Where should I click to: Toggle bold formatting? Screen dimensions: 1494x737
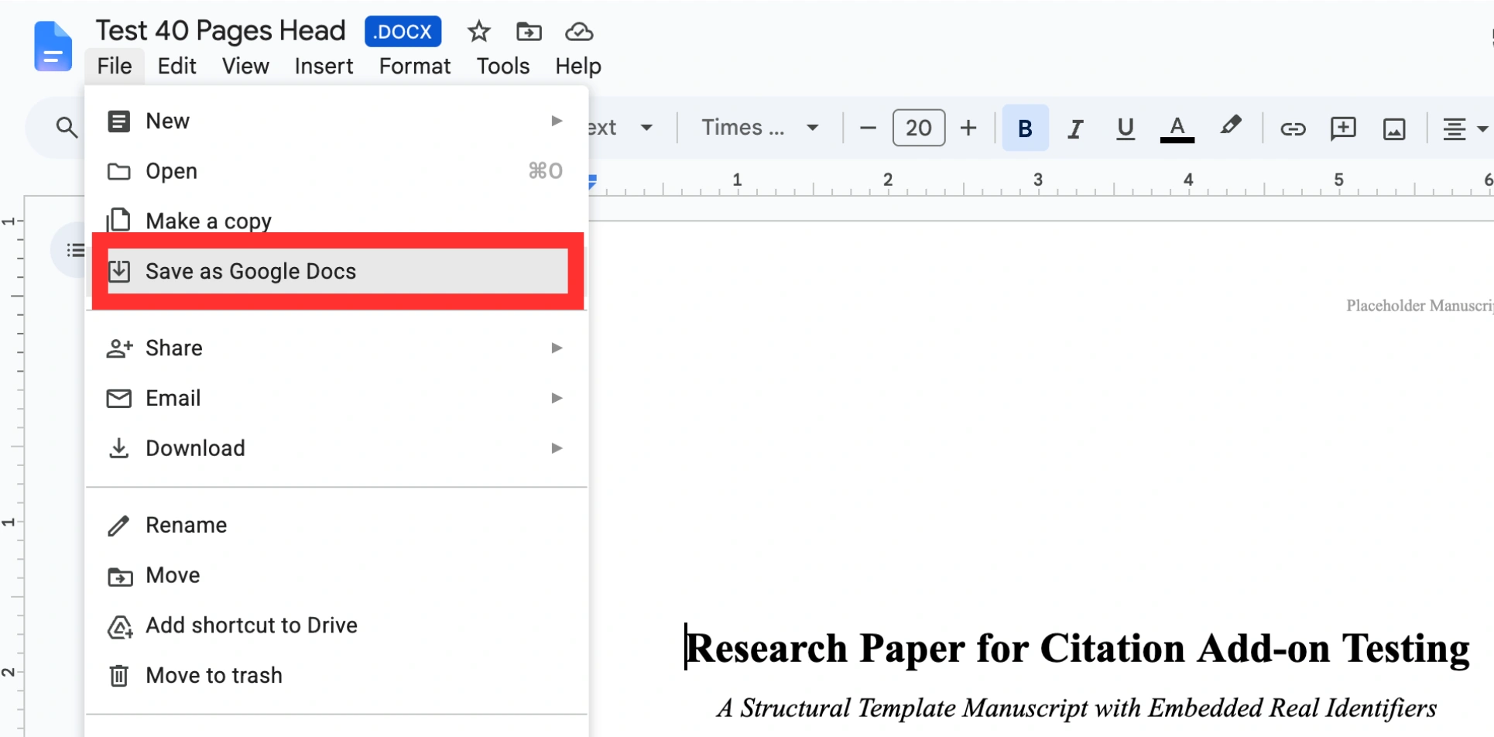pos(1025,128)
